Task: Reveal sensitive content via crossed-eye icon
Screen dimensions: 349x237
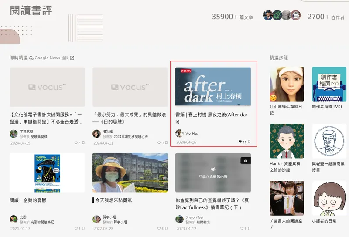Action: [213, 169]
